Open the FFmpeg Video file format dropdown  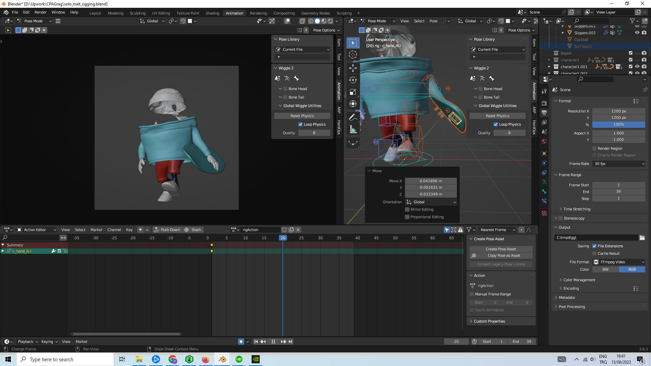619,262
